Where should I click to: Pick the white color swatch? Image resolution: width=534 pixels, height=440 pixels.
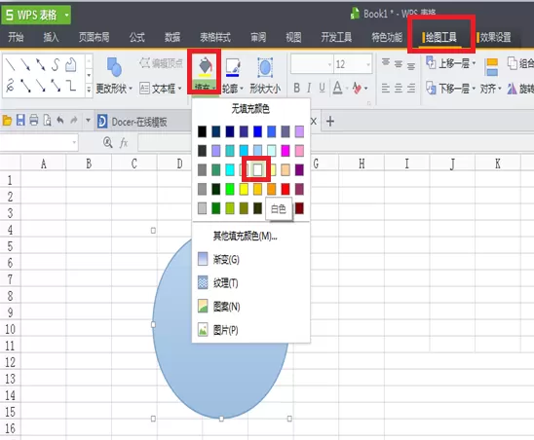click(x=258, y=169)
